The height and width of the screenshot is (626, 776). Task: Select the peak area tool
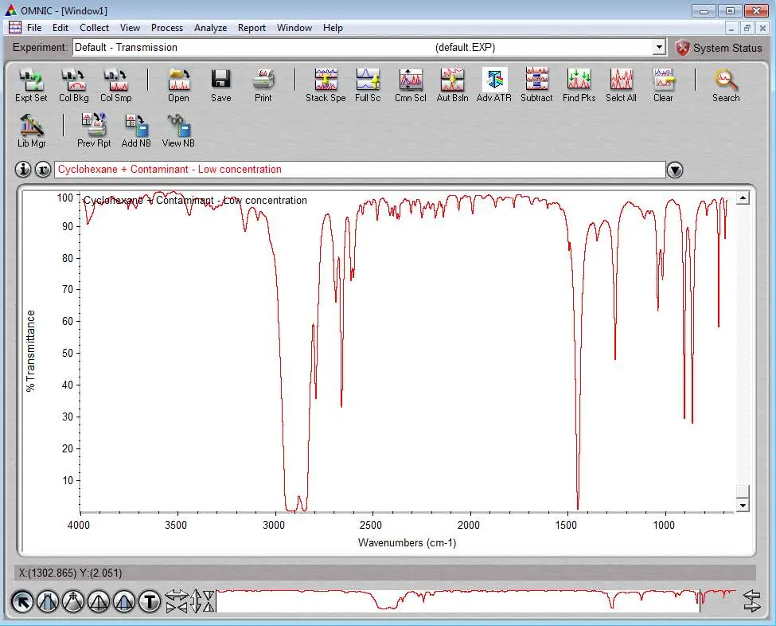[124, 601]
